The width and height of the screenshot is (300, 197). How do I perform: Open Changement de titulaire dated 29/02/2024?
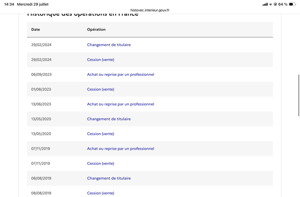(109, 45)
